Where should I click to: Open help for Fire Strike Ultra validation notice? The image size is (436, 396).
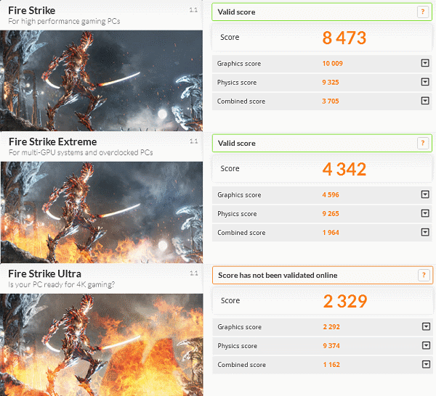point(424,275)
